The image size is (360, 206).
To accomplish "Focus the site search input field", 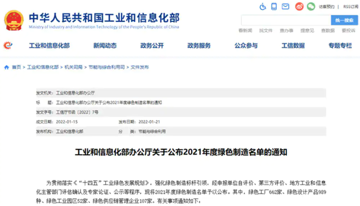I will [x=286, y=20].
